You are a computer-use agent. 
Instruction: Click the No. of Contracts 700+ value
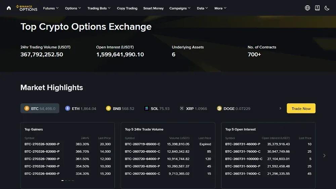click(254, 54)
